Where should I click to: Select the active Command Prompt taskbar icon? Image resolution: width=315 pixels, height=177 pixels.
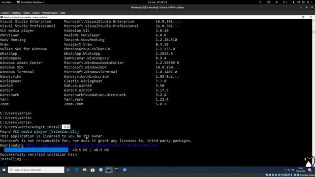[109, 170]
